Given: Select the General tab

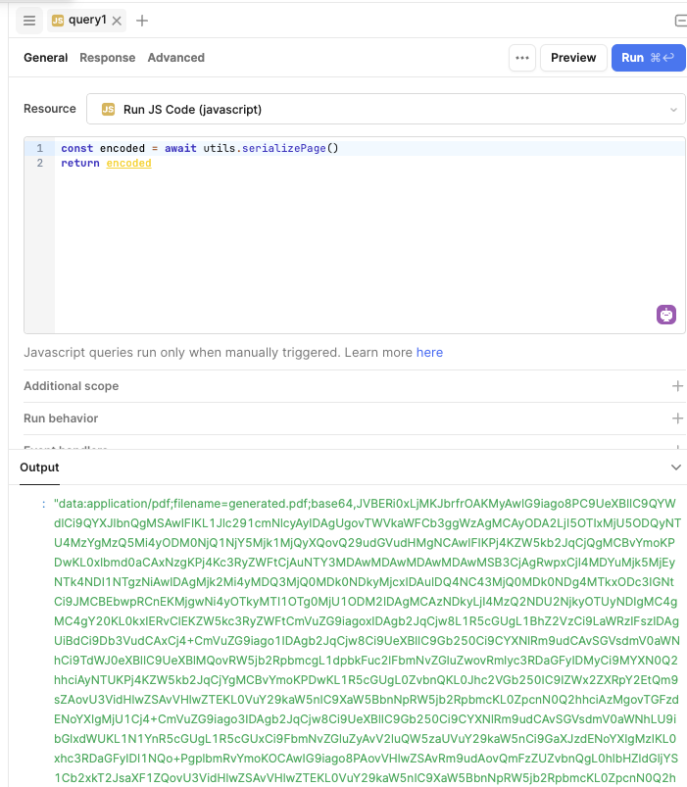Looking at the screenshot, I should [x=45, y=58].
